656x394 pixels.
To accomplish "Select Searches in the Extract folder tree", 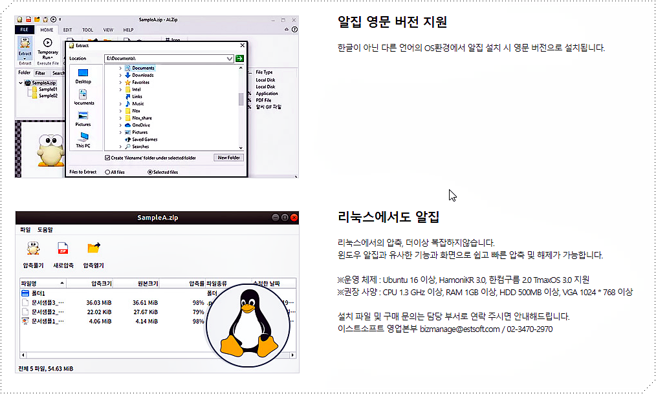I will [137, 147].
